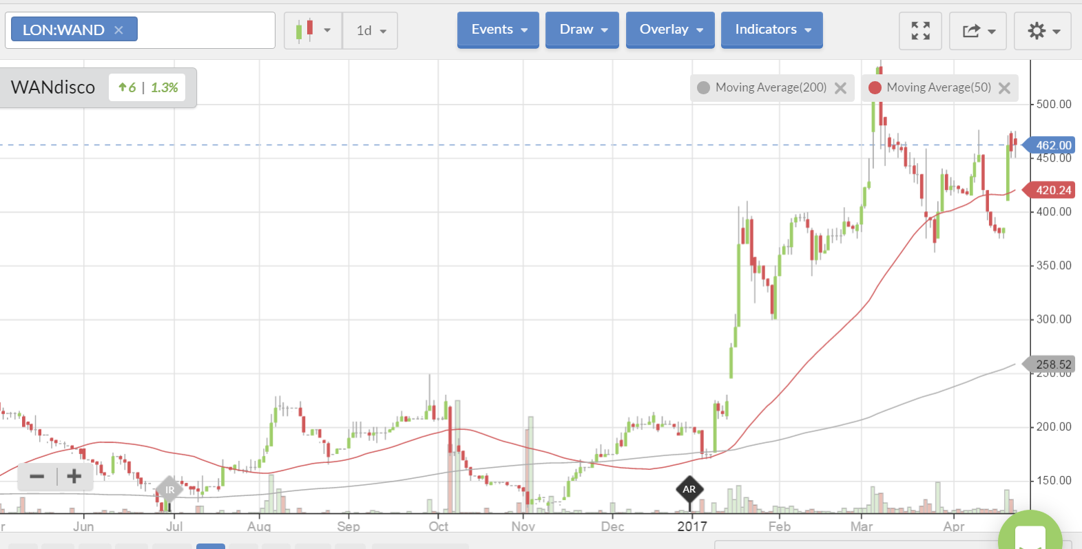
Task: Enter fullscreen chart mode
Action: tap(920, 31)
